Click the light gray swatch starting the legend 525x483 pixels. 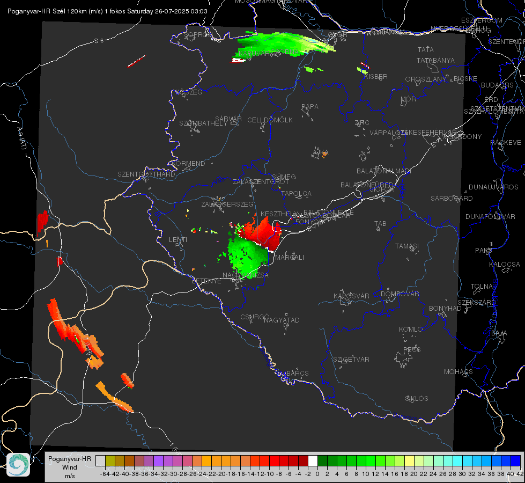pos(100,461)
